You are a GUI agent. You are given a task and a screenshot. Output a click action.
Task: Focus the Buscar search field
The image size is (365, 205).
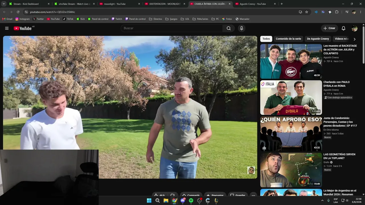pos(172,28)
